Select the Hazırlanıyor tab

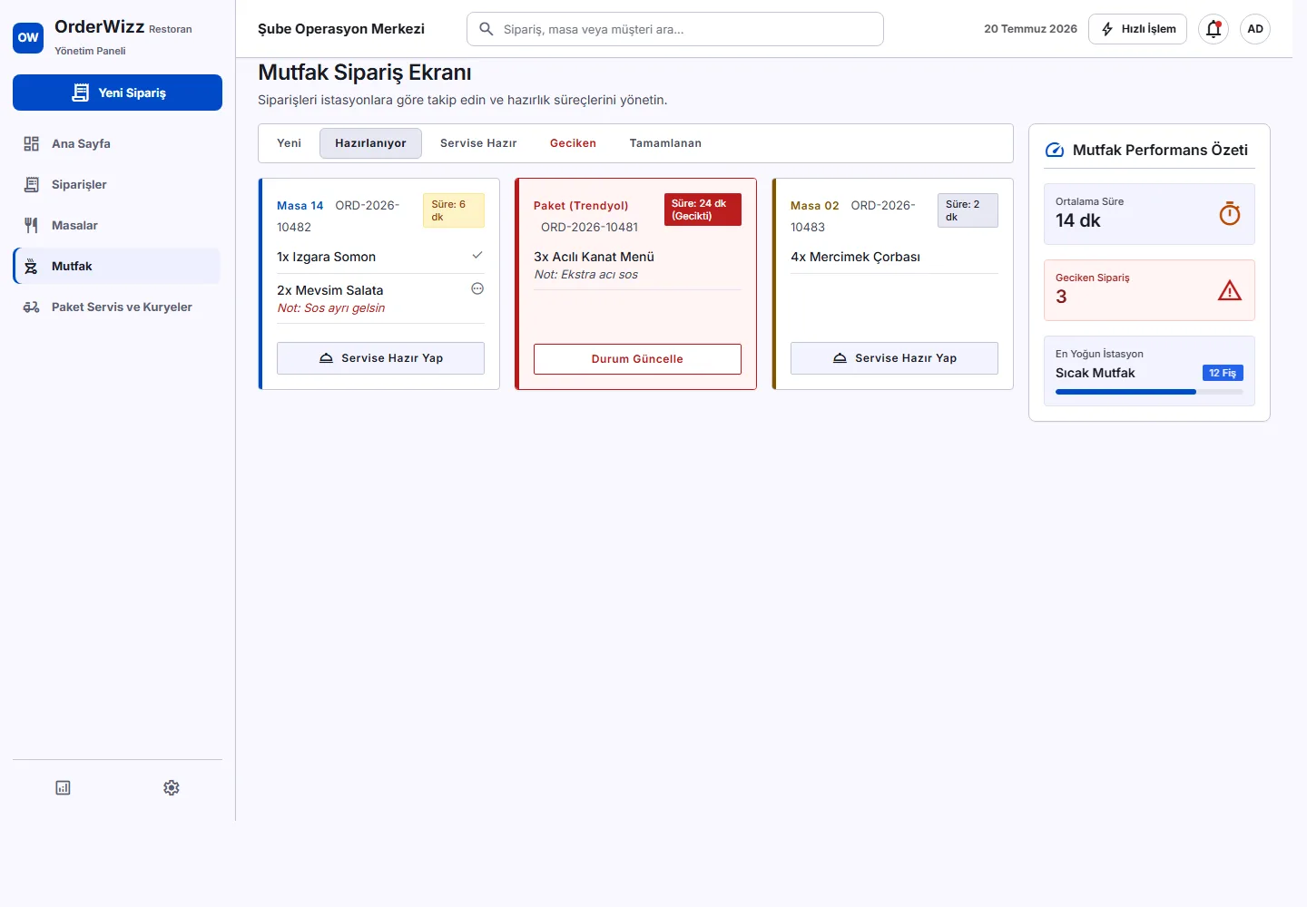370,143
